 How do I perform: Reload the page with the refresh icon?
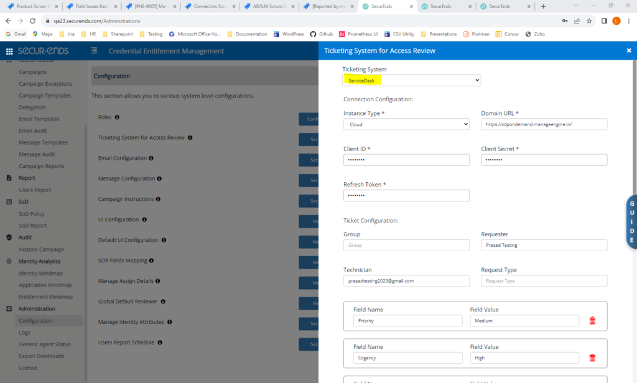[32, 21]
